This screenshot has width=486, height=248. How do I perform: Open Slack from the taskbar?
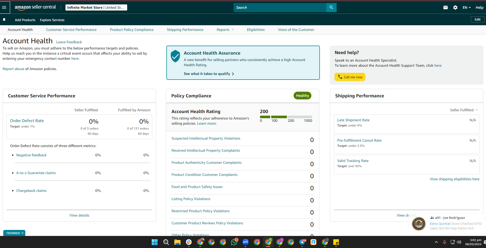(189, 242)
